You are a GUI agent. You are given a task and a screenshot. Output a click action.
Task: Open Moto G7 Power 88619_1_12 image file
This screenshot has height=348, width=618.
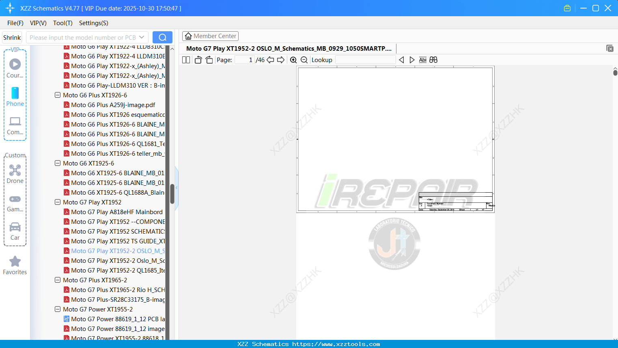point(114,329)
